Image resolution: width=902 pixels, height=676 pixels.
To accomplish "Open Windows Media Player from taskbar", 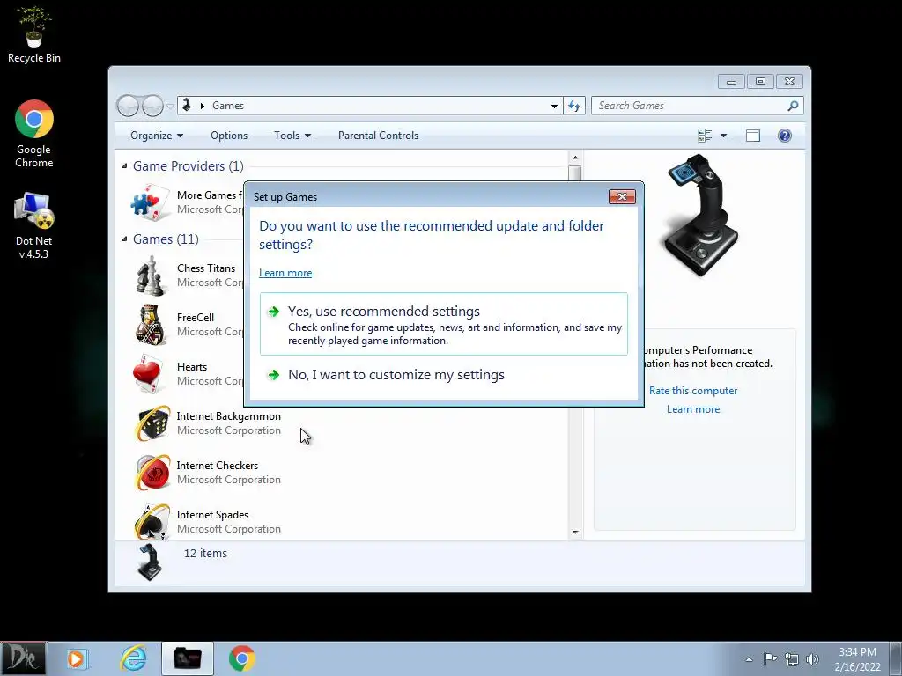I will click(x=77, y=658).
